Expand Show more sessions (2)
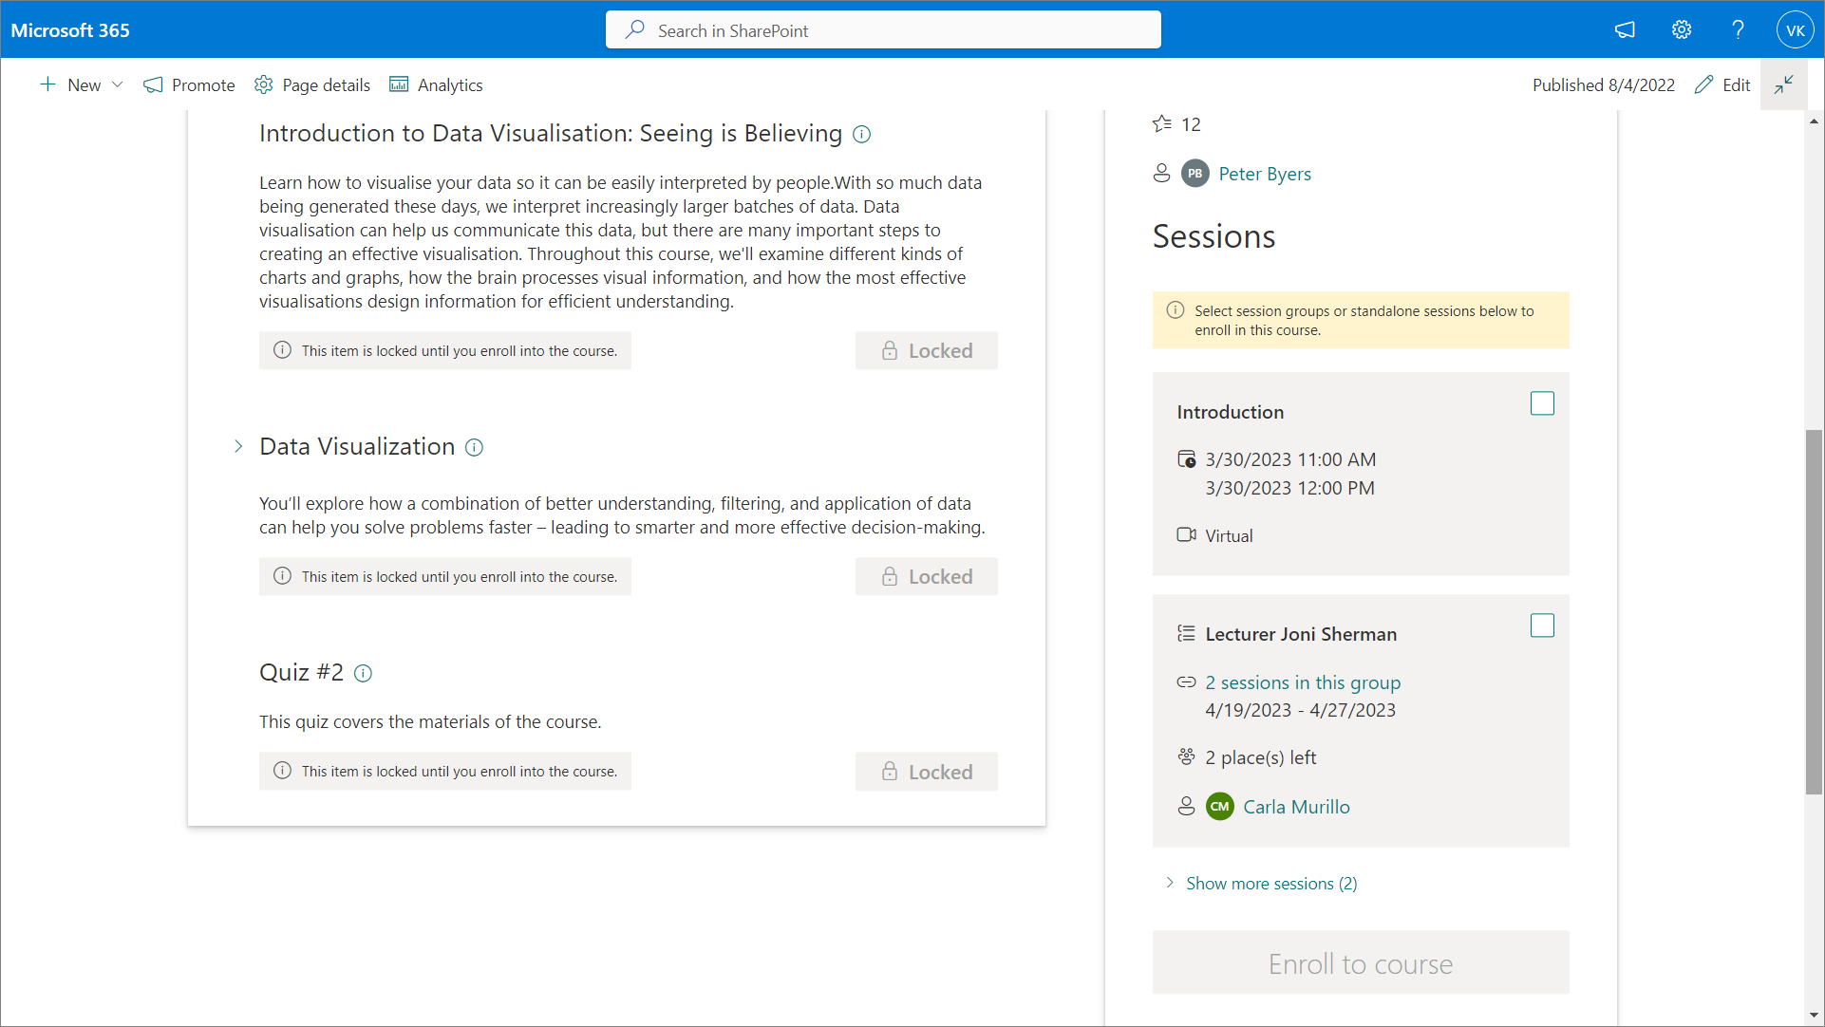 click(1270, 884)
